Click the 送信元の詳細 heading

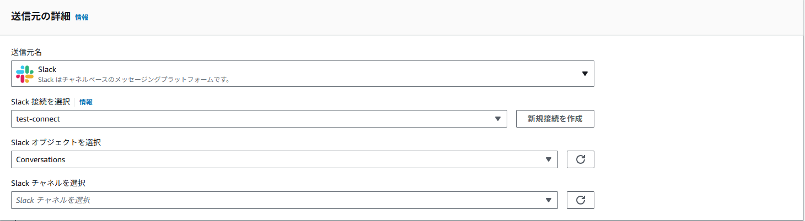[41, 16]
